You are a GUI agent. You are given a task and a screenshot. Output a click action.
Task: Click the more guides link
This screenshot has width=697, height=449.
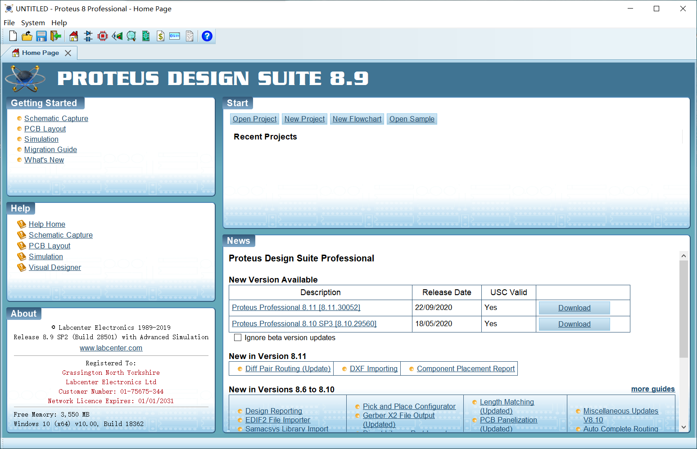click(x=653, y=389)
